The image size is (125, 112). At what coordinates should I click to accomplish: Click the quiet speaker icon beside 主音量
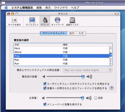[x=43, y=98]
